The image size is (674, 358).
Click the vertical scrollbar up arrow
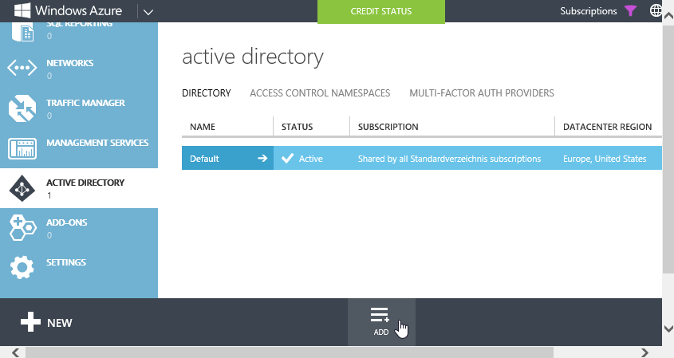tap(668, 16)
